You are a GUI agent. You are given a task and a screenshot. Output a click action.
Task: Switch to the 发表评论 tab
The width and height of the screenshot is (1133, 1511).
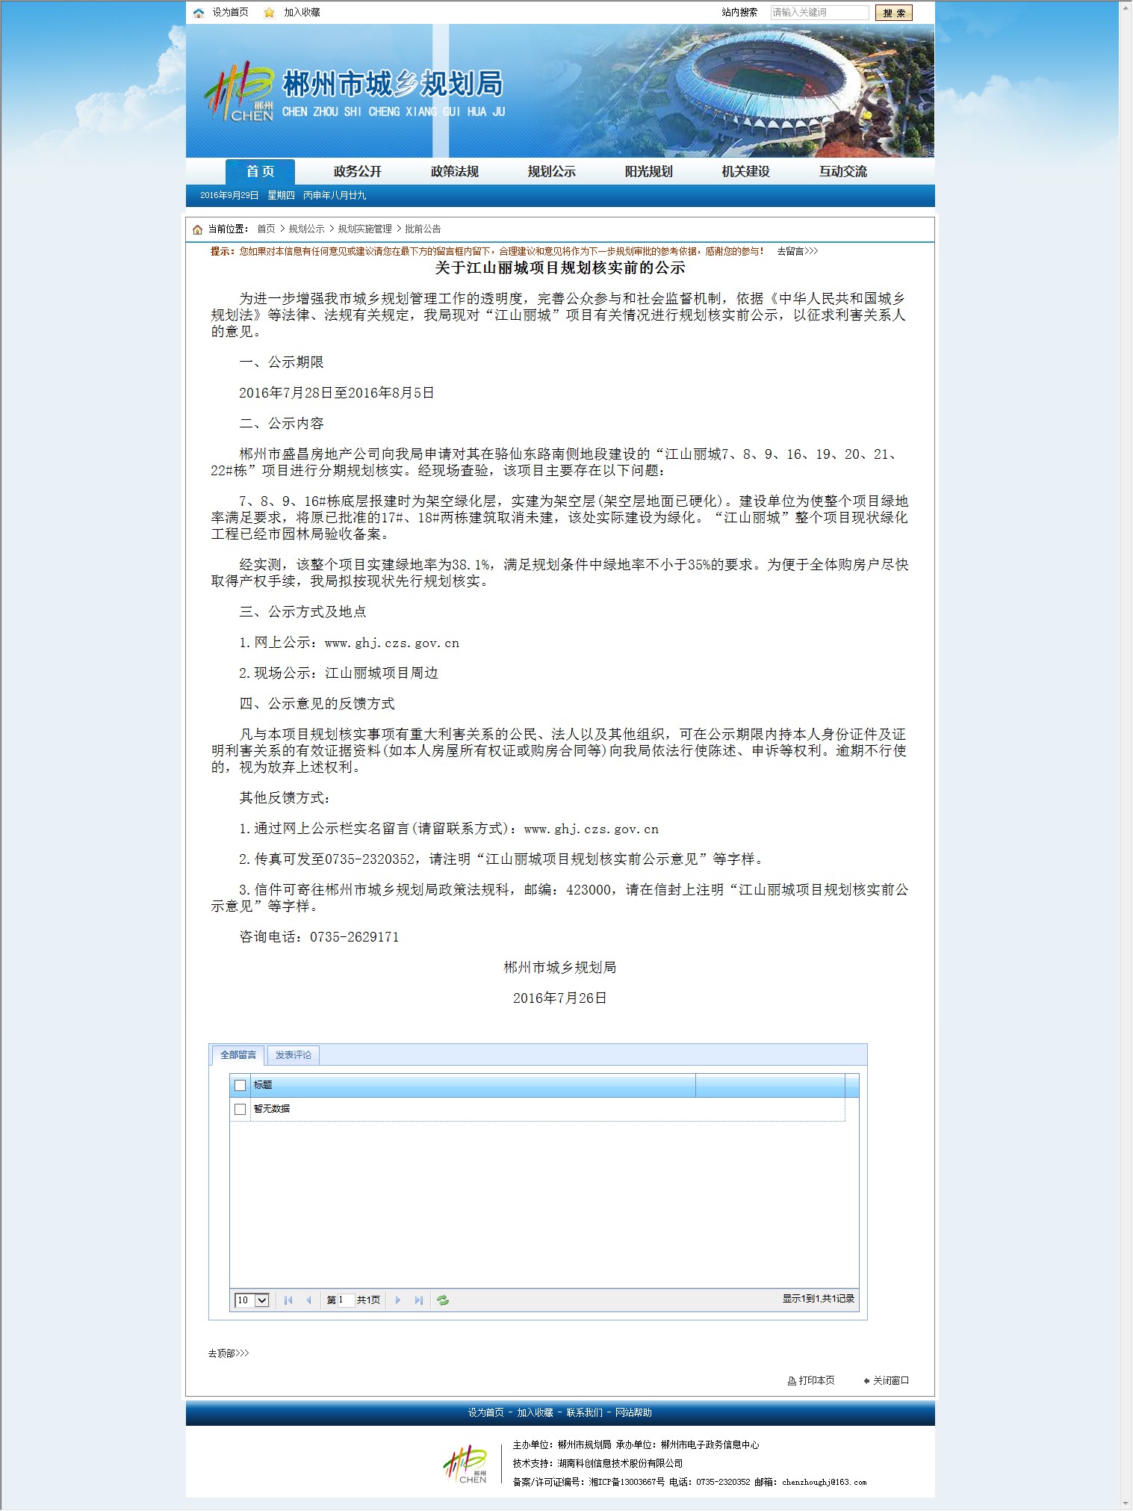coord(293,1054)
